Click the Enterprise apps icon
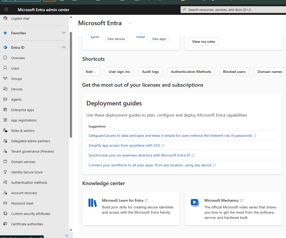The height and width of the screenshot is (238, 286). tap(5, 110)
